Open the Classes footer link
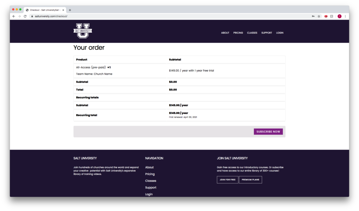The height and width of the screenshot is (211, 359). [x=150, y=181]
